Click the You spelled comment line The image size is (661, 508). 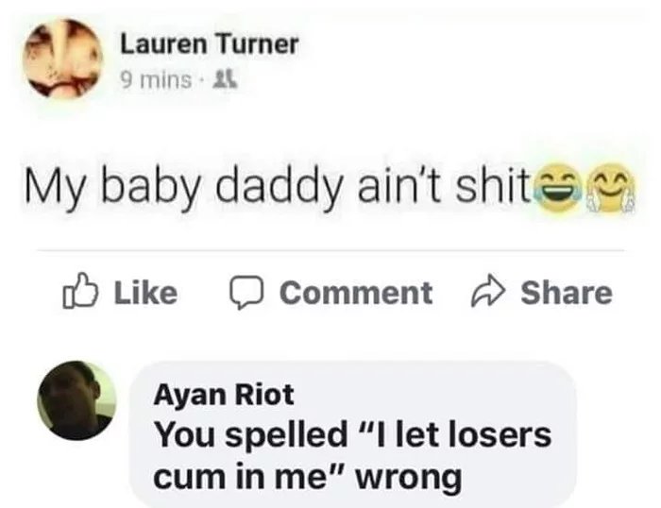click(x=353, y=435)
